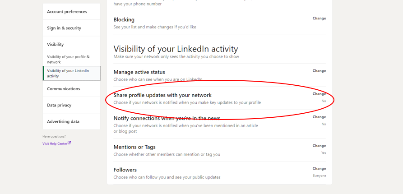Viewport: 403px width, 194px height.
Task: Expand the Mentions or Tags setting row
Action: pos(219,150)
